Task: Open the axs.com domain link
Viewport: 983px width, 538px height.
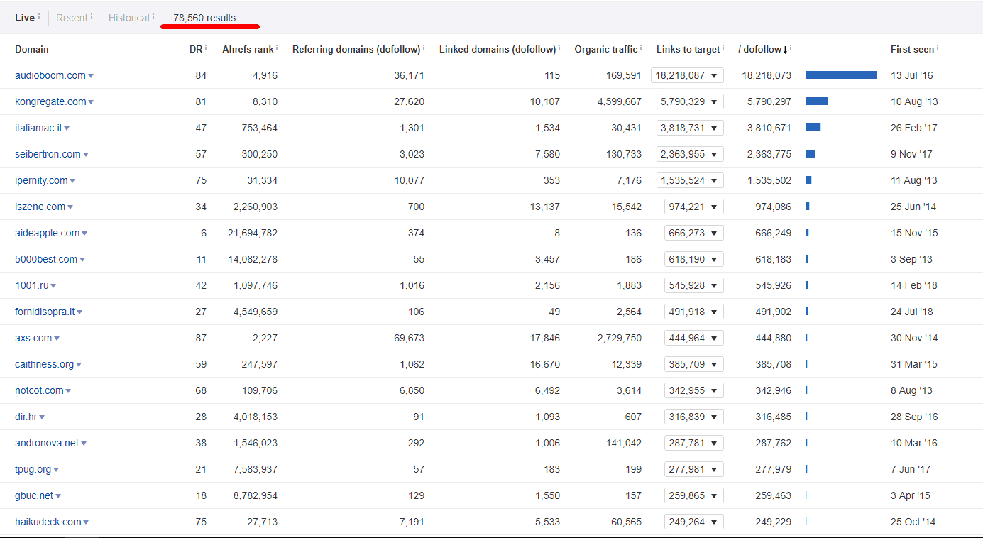Action: pyautogui.click(x=31, y=337)
